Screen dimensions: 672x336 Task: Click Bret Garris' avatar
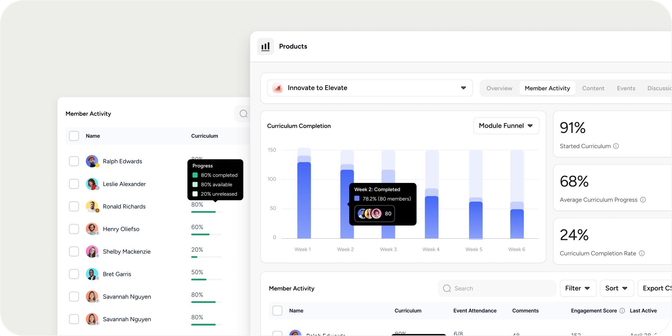(x=92, y=274)
